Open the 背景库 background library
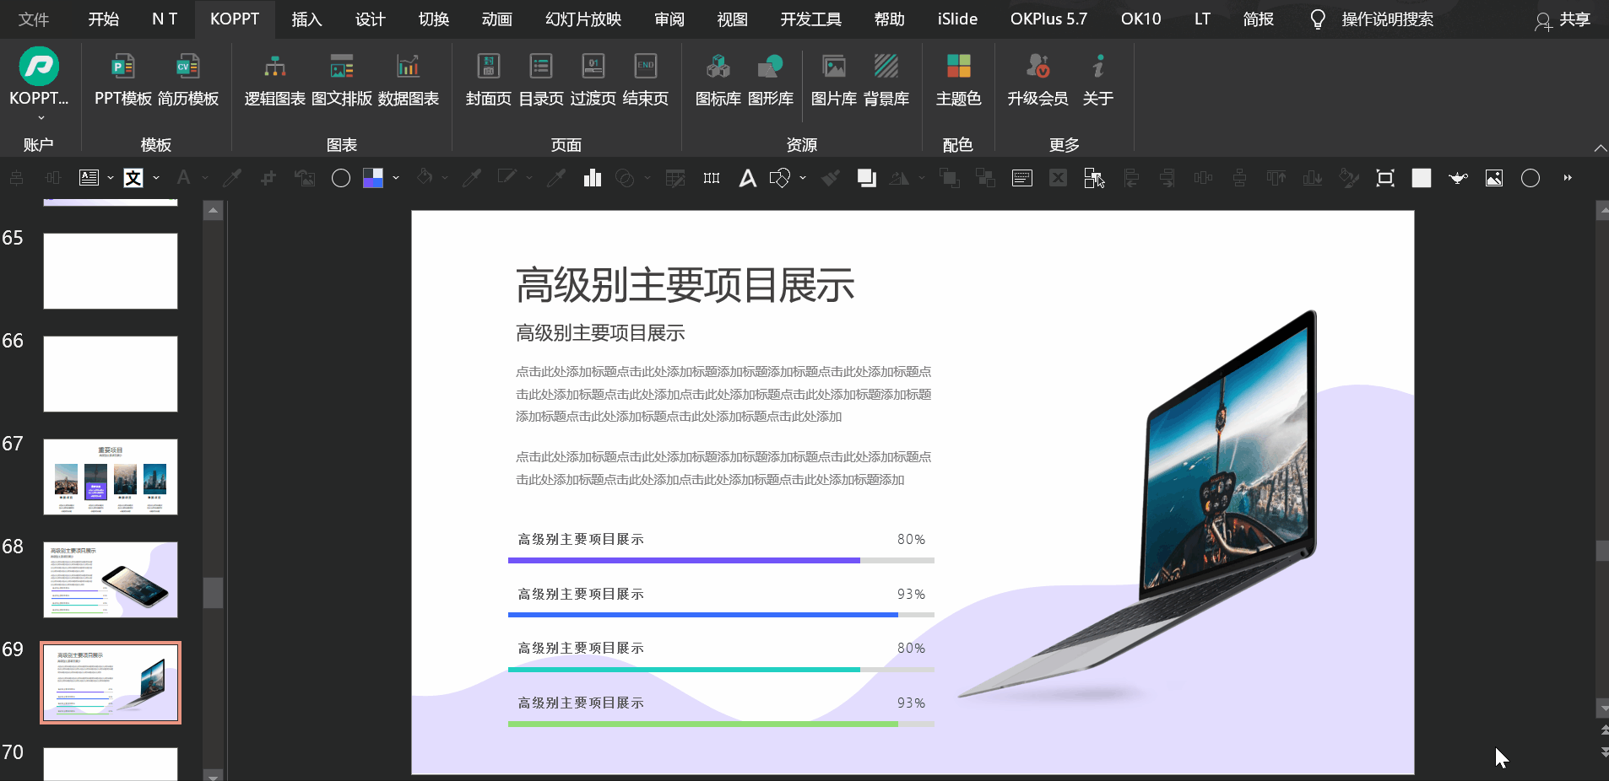The height and width of the screenshot is (781, 1609). click(x=886, y=80)
